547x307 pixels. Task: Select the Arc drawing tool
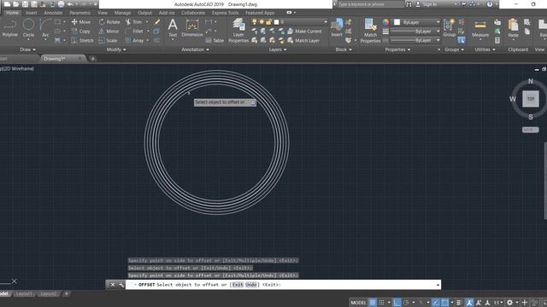[45, 28]
